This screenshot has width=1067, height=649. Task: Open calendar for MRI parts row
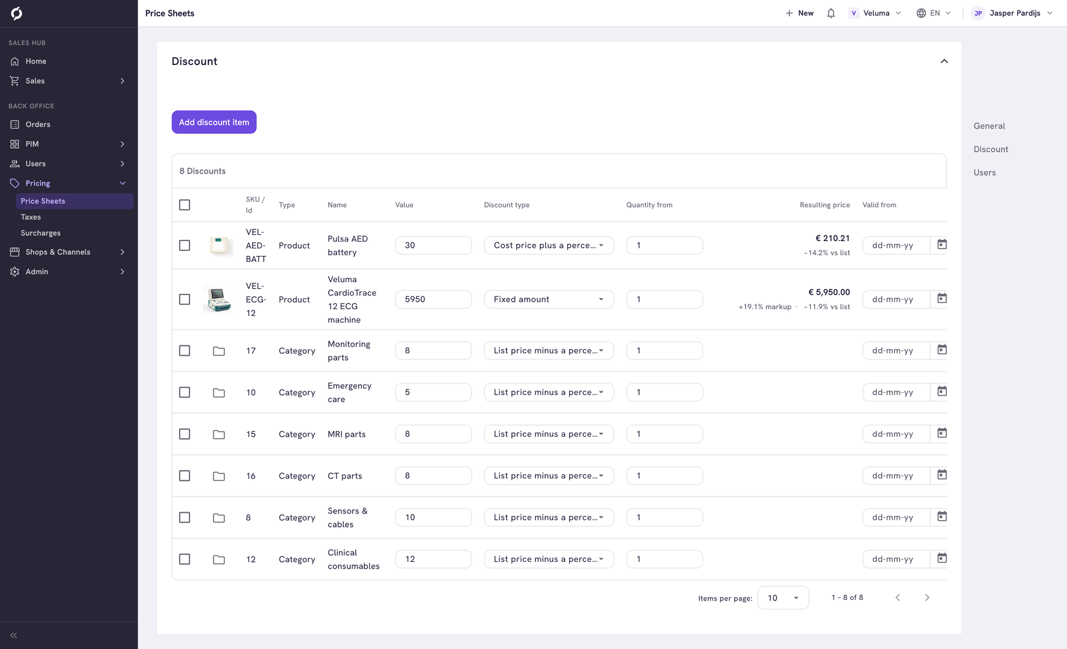tap(942, 434)
